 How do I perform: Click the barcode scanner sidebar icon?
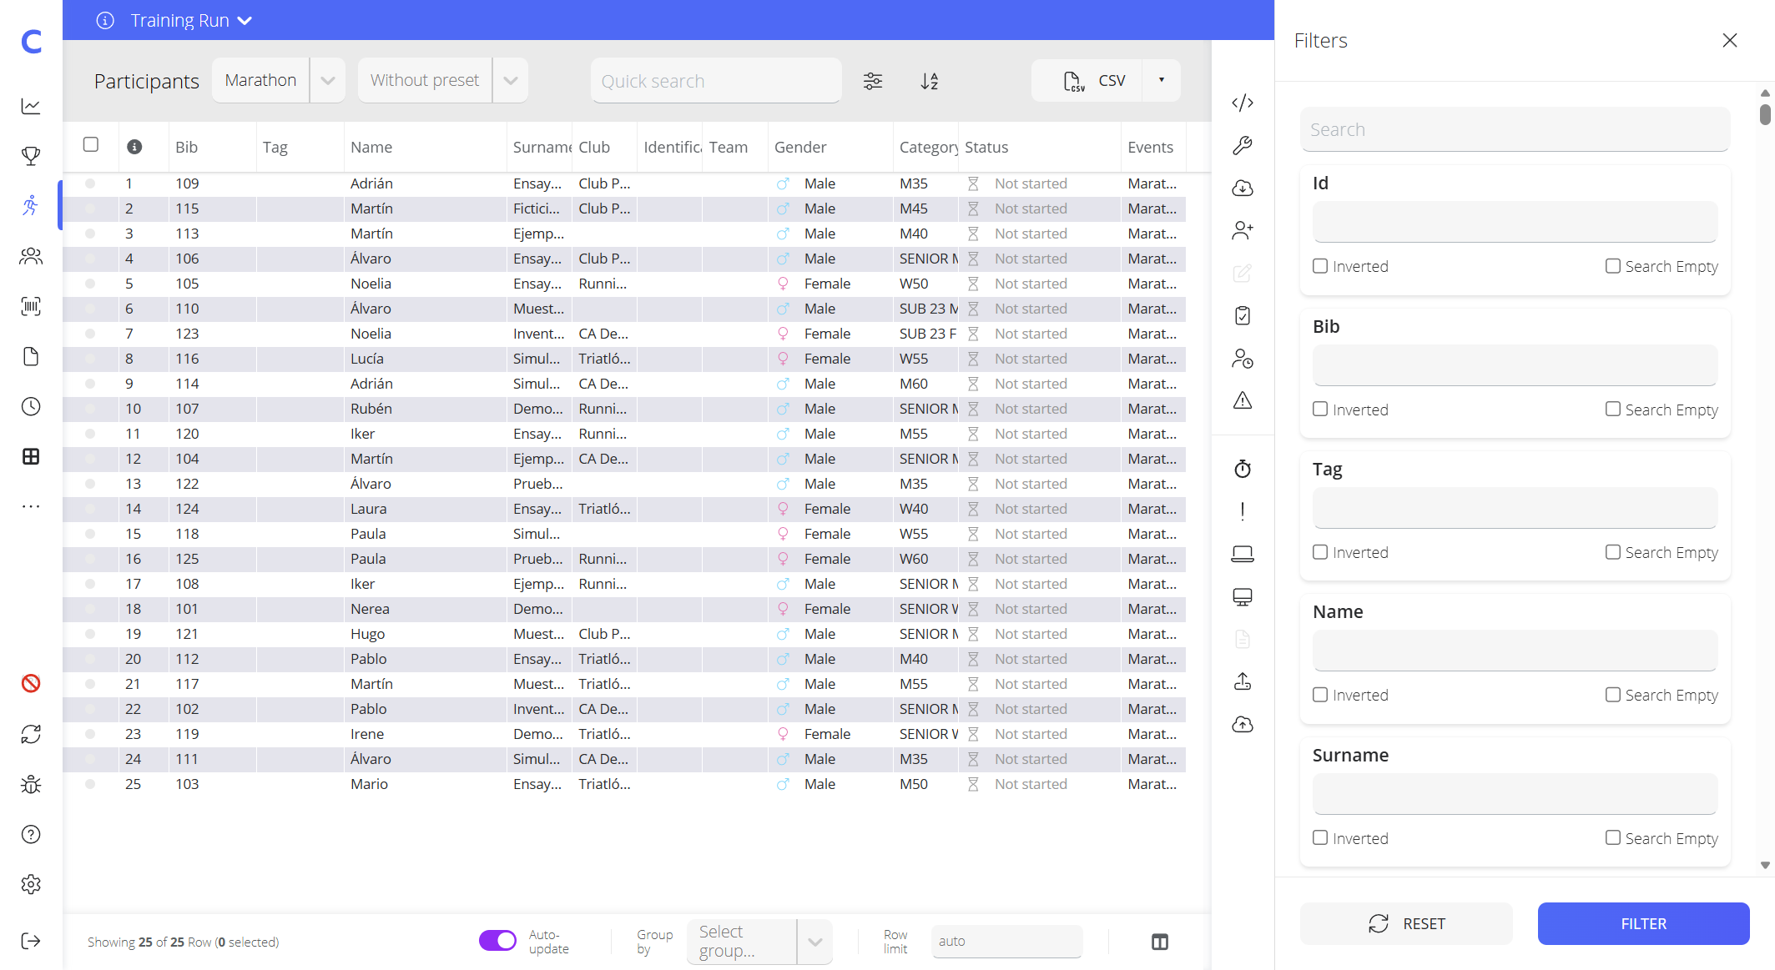tap(31, 306)
